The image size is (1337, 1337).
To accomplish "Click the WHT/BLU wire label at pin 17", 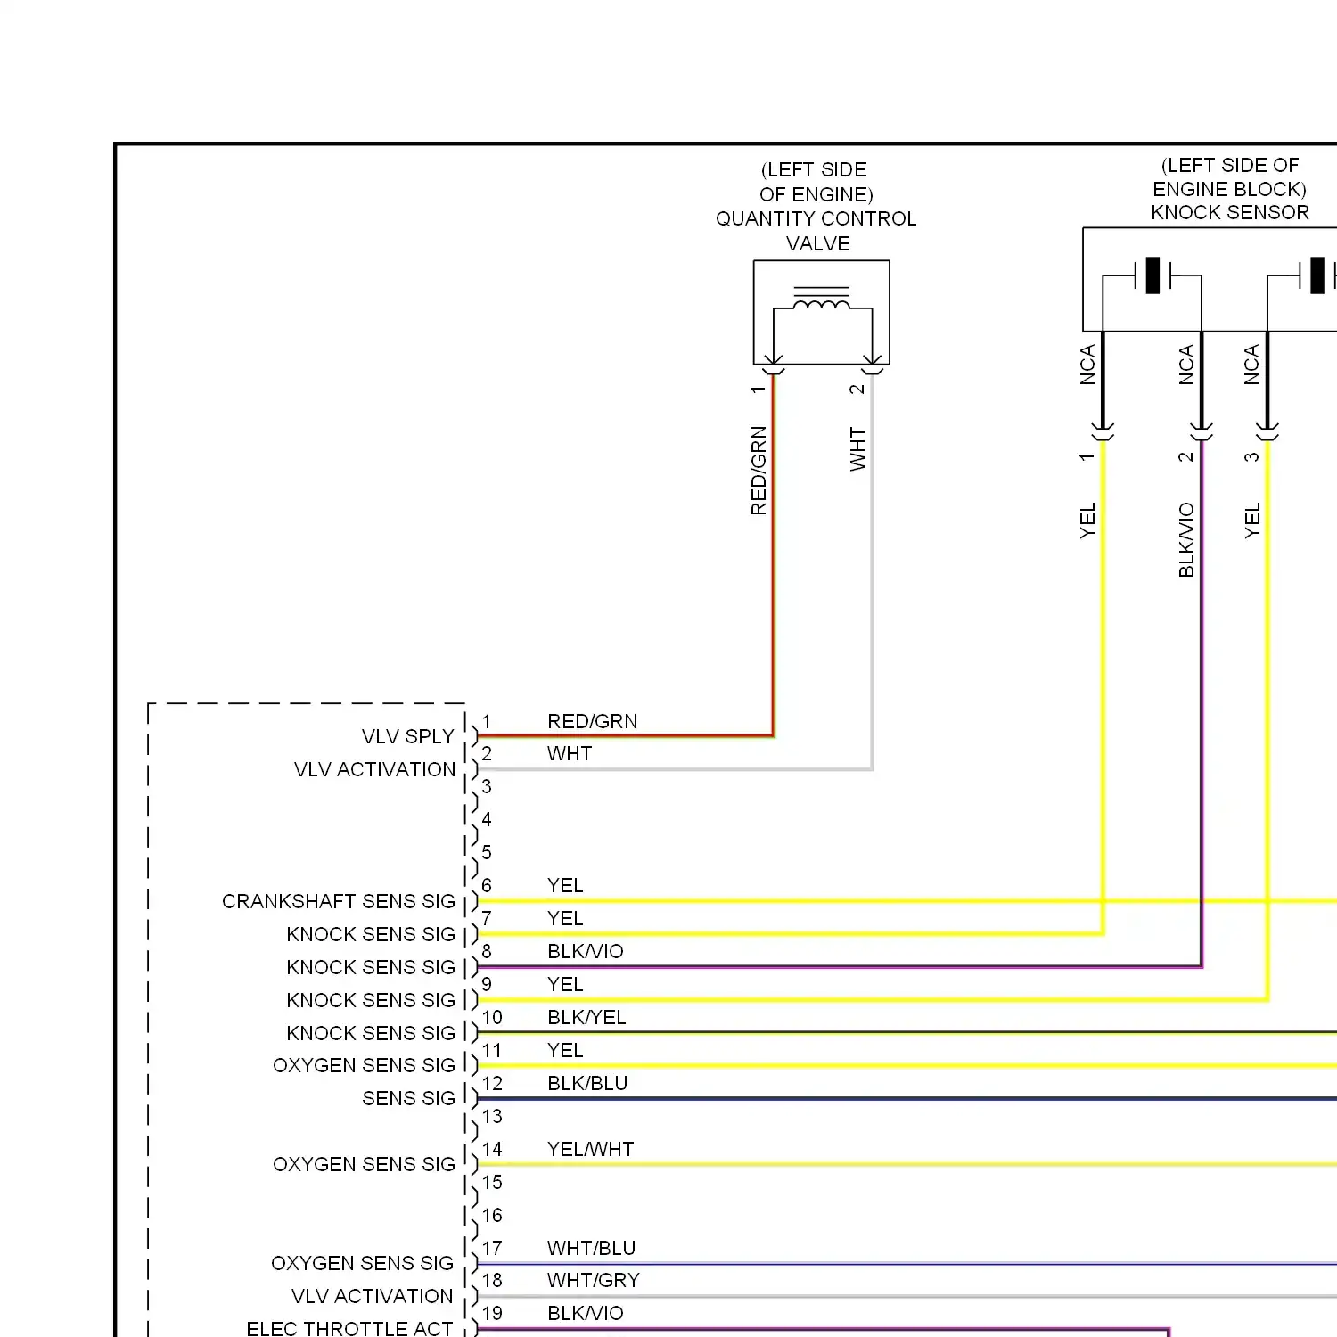I will click(592, 1248).
